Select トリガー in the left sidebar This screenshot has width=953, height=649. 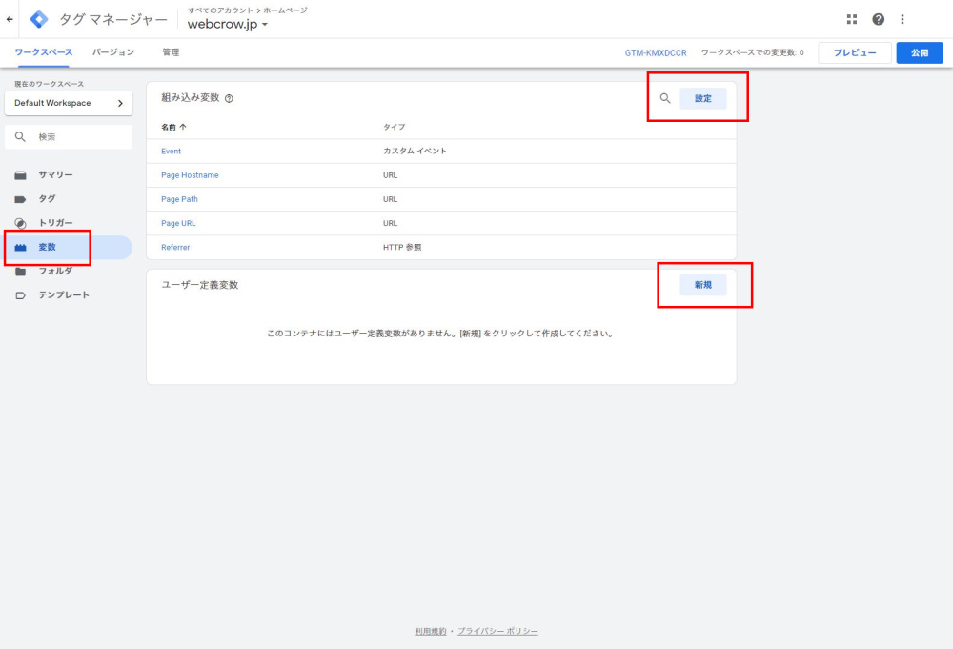tap(55, 223)
